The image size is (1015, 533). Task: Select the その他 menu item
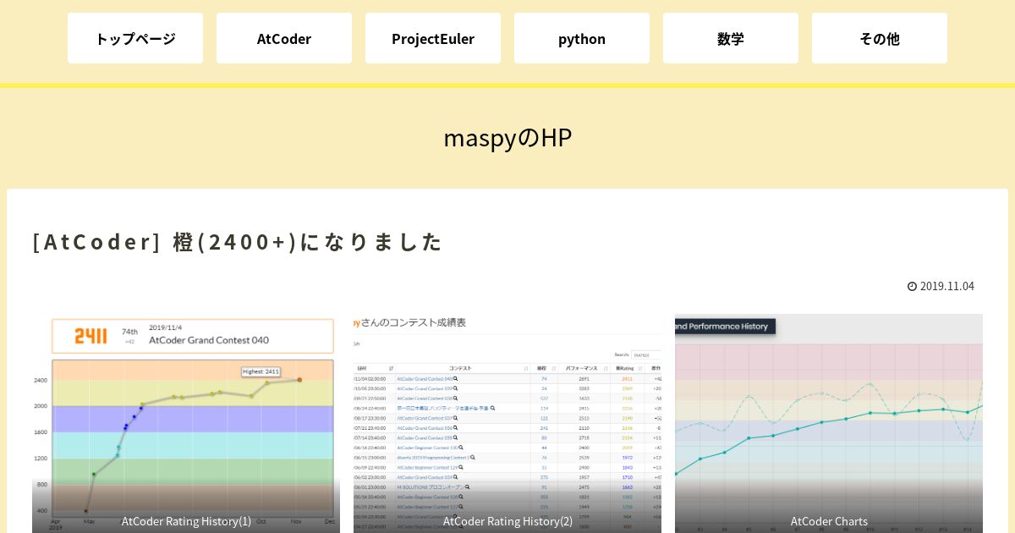pos(880,38)
